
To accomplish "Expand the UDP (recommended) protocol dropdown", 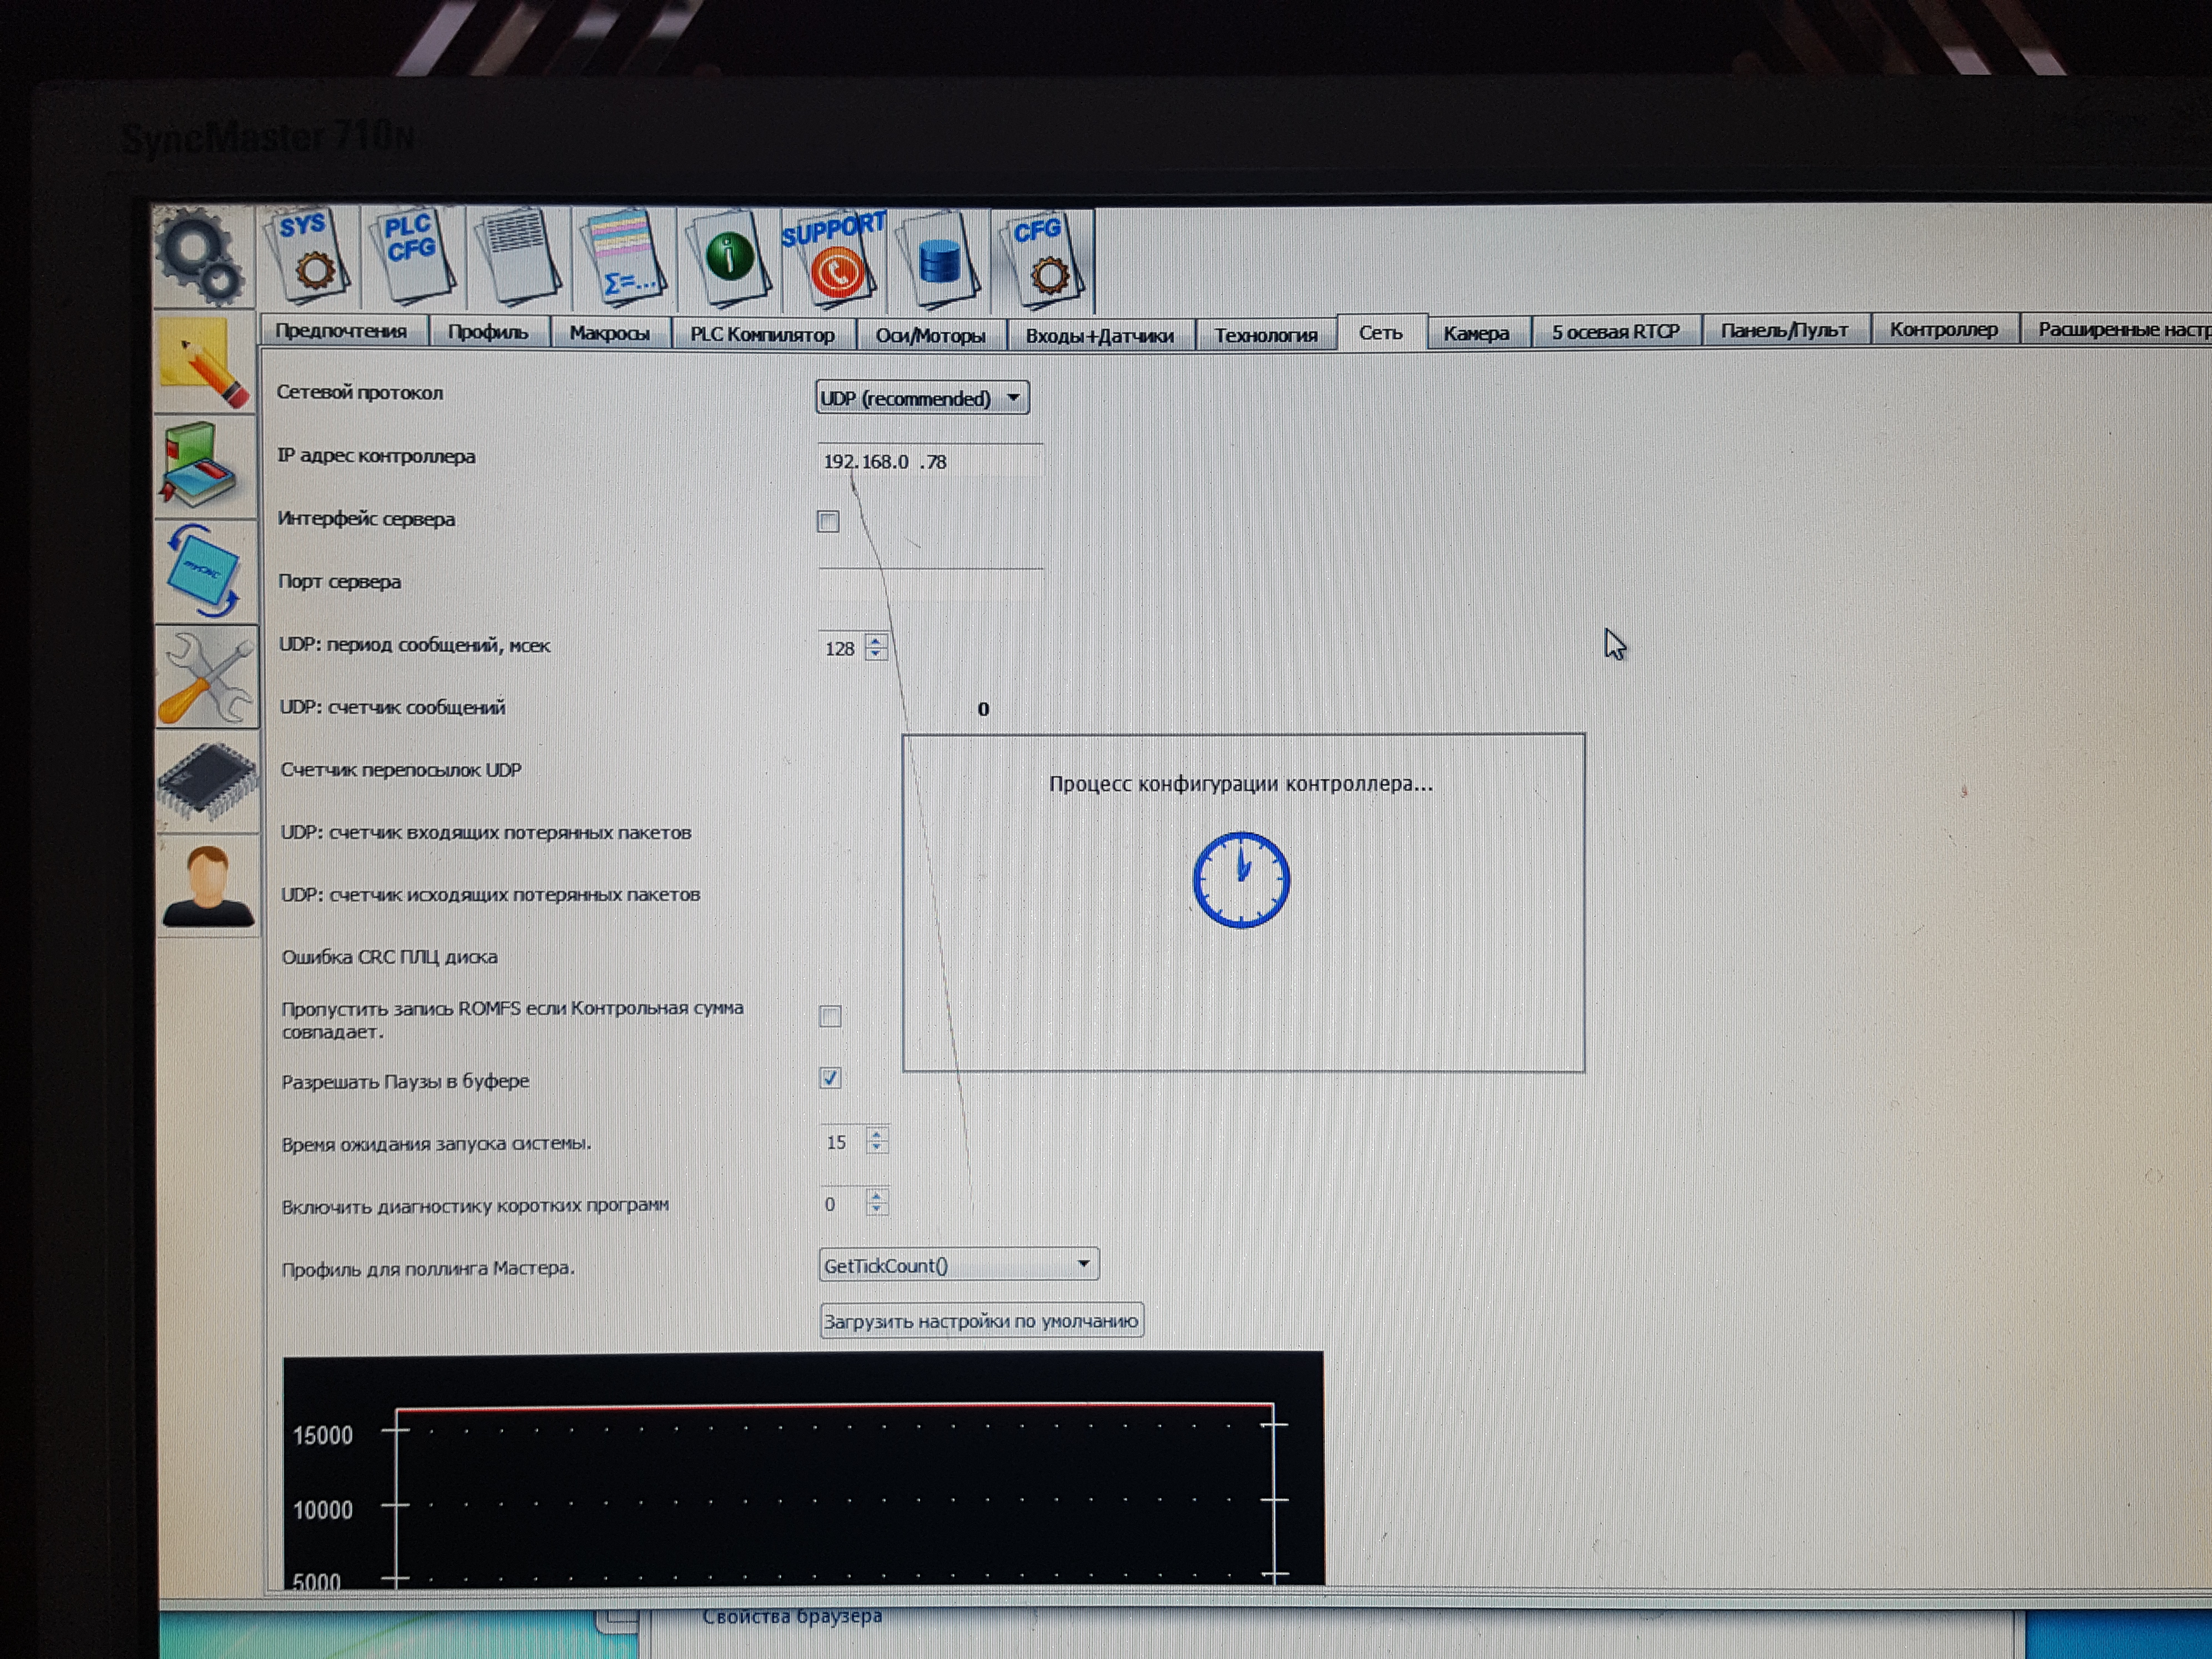I will (921, 398).
